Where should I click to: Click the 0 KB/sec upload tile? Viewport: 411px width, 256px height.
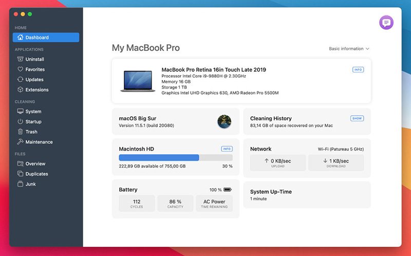tap(278, 162)
